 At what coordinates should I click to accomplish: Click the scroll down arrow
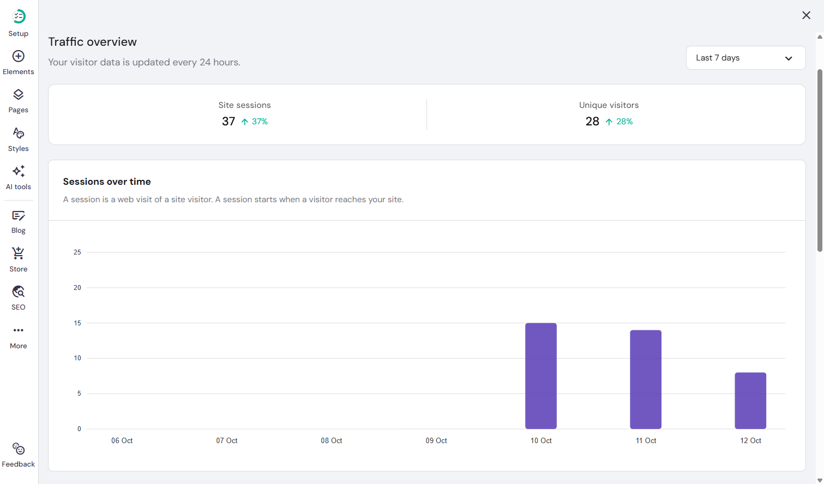pyautogui.click(x=820, y=480)
